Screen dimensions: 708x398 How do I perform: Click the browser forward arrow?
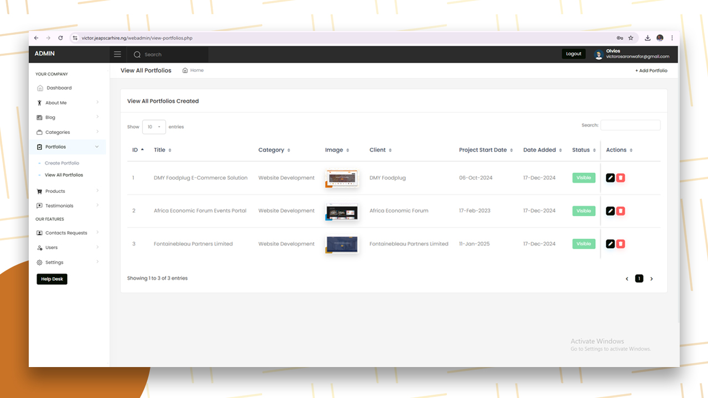point(48,38)
